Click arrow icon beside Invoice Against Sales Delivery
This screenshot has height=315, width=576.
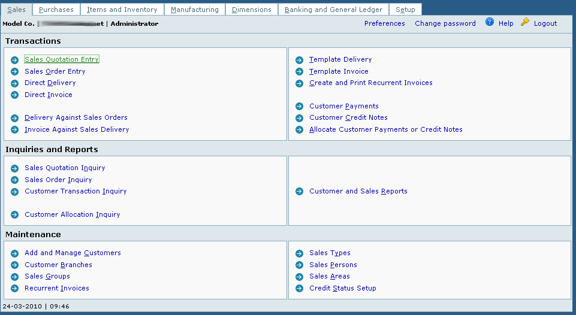pyautogui.click(x=15, y=129)
